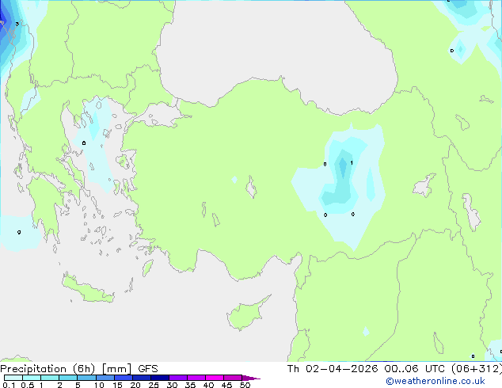Screen dimensions: 502x388
Task: Click the 'Th 02-04-2026' date text
Action: point(333,369)
